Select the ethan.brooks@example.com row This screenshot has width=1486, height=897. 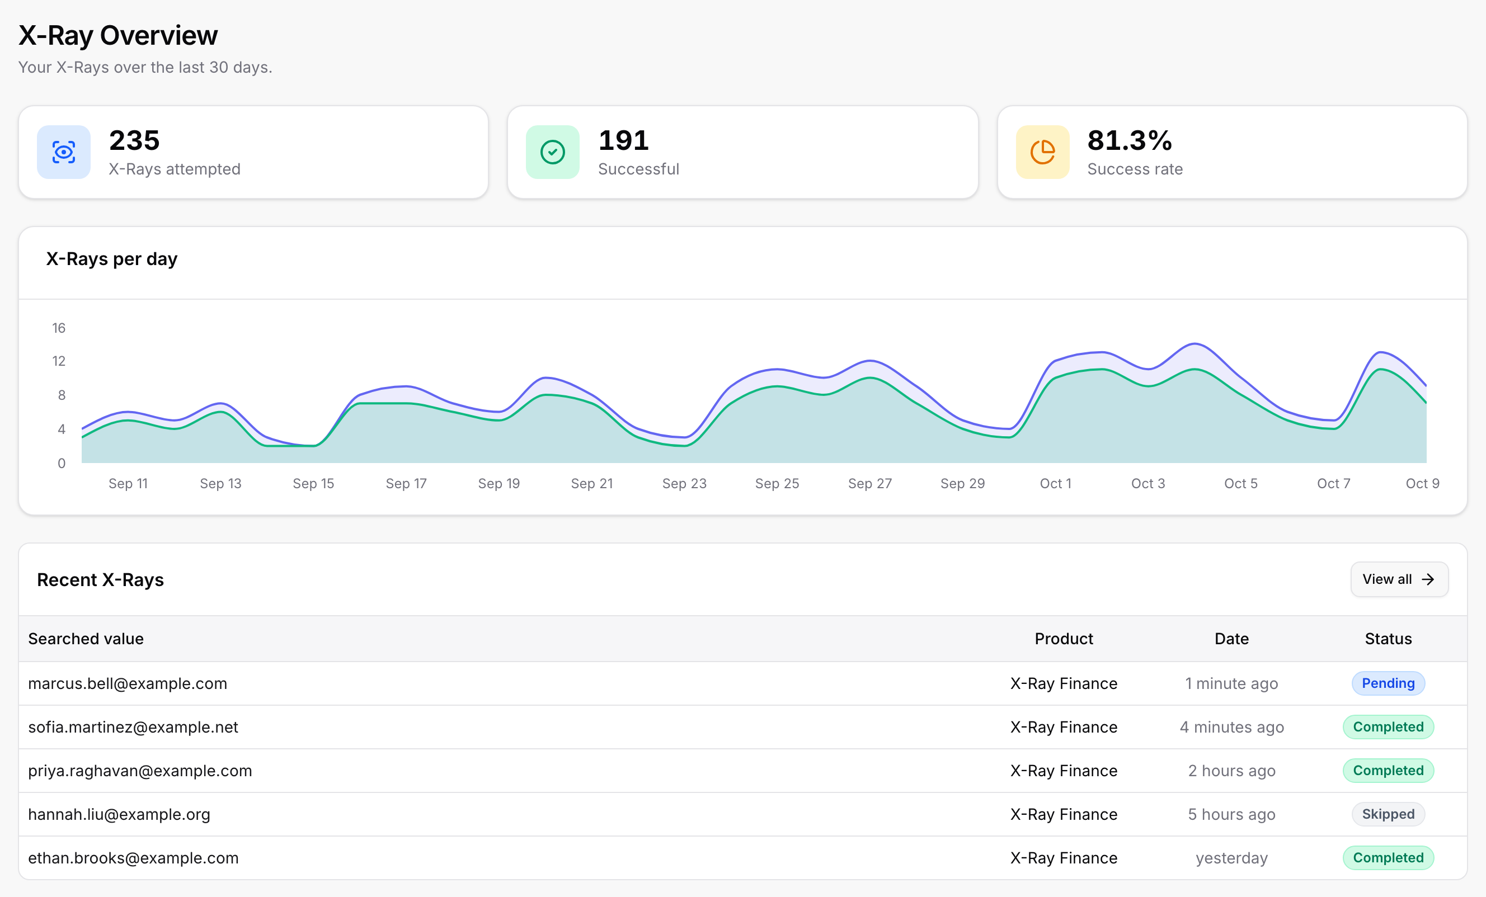click(x=743, y=858)
